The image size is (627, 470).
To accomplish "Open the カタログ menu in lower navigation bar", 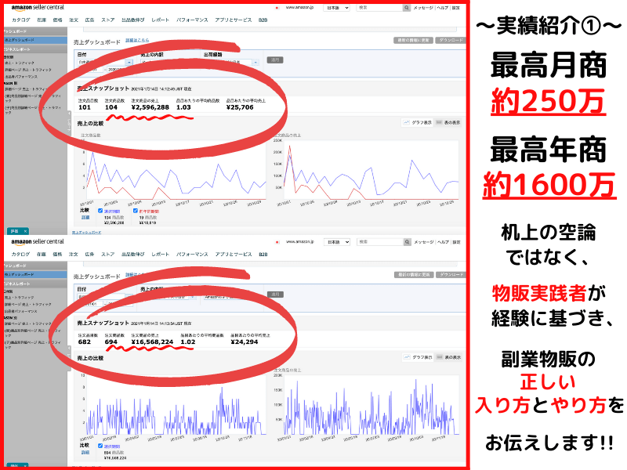I will [x=21, y=255].
